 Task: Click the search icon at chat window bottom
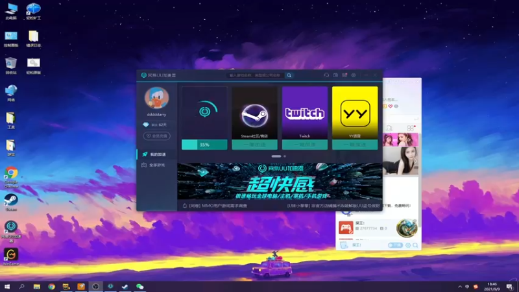pyautogui.click(x=415, y=245)
